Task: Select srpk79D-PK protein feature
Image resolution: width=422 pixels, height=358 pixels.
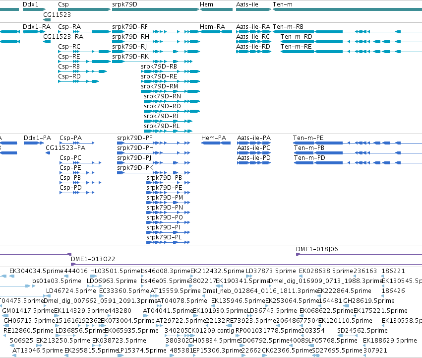Action: click(154, 172)
